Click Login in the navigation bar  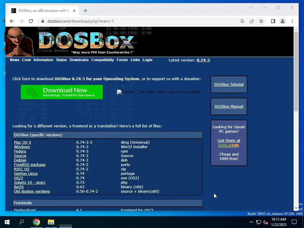tap(147, 60)
